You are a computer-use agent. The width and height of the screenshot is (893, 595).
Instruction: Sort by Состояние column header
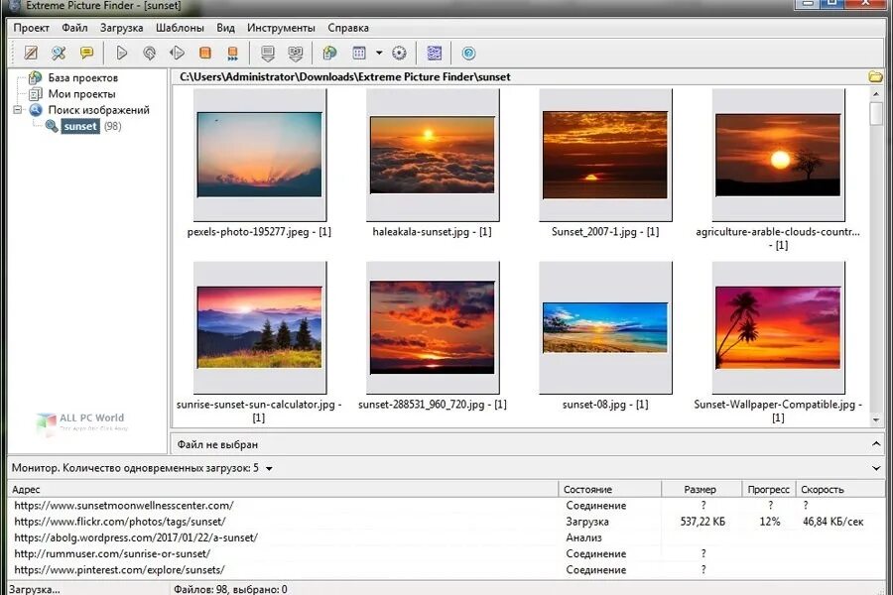pos(610,489)
